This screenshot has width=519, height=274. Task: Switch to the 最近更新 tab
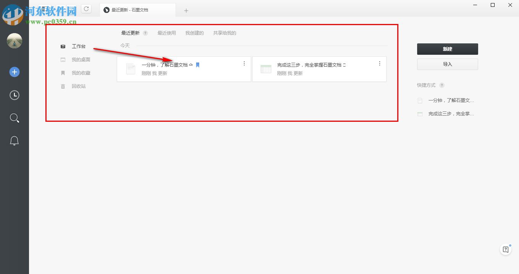(x=131, y=33)
